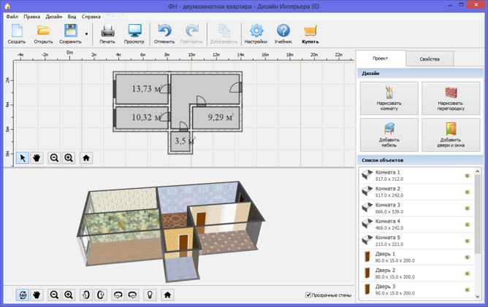Open the Файл menu
This screenshot has width=488, height=307.
12,16
